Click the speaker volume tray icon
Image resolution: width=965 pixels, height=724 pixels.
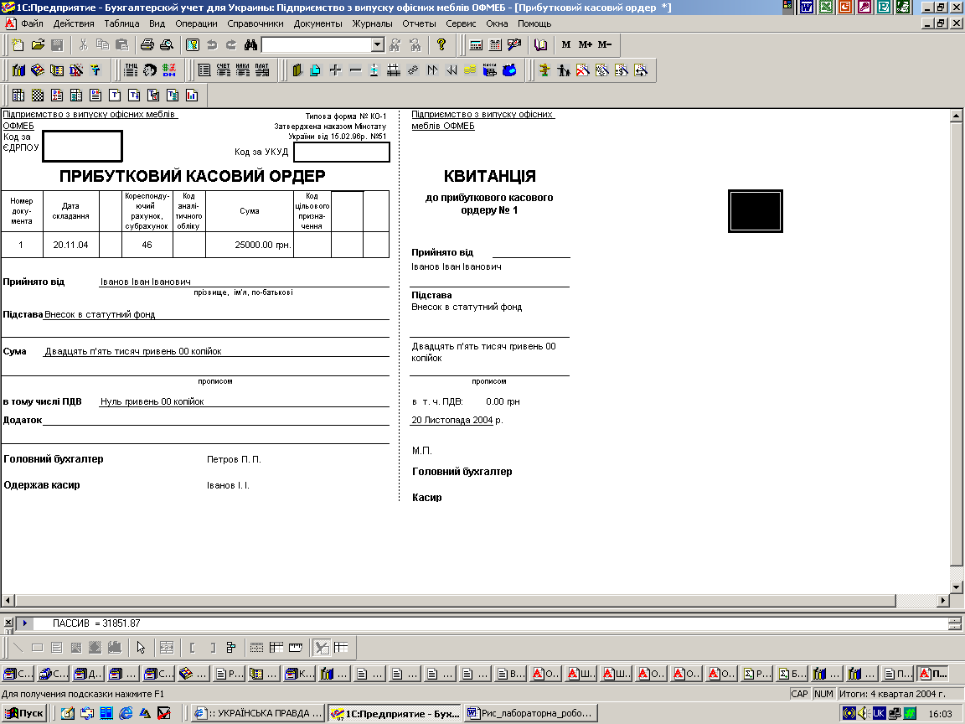pos(864,713)
